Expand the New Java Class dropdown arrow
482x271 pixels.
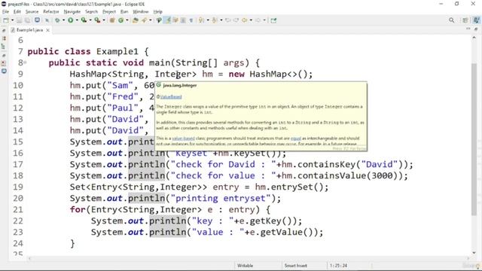click(127, 20)
